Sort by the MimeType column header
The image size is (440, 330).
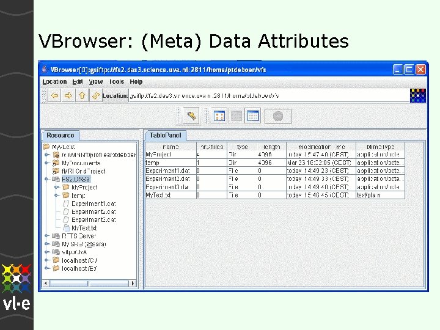tap(380, 147)
